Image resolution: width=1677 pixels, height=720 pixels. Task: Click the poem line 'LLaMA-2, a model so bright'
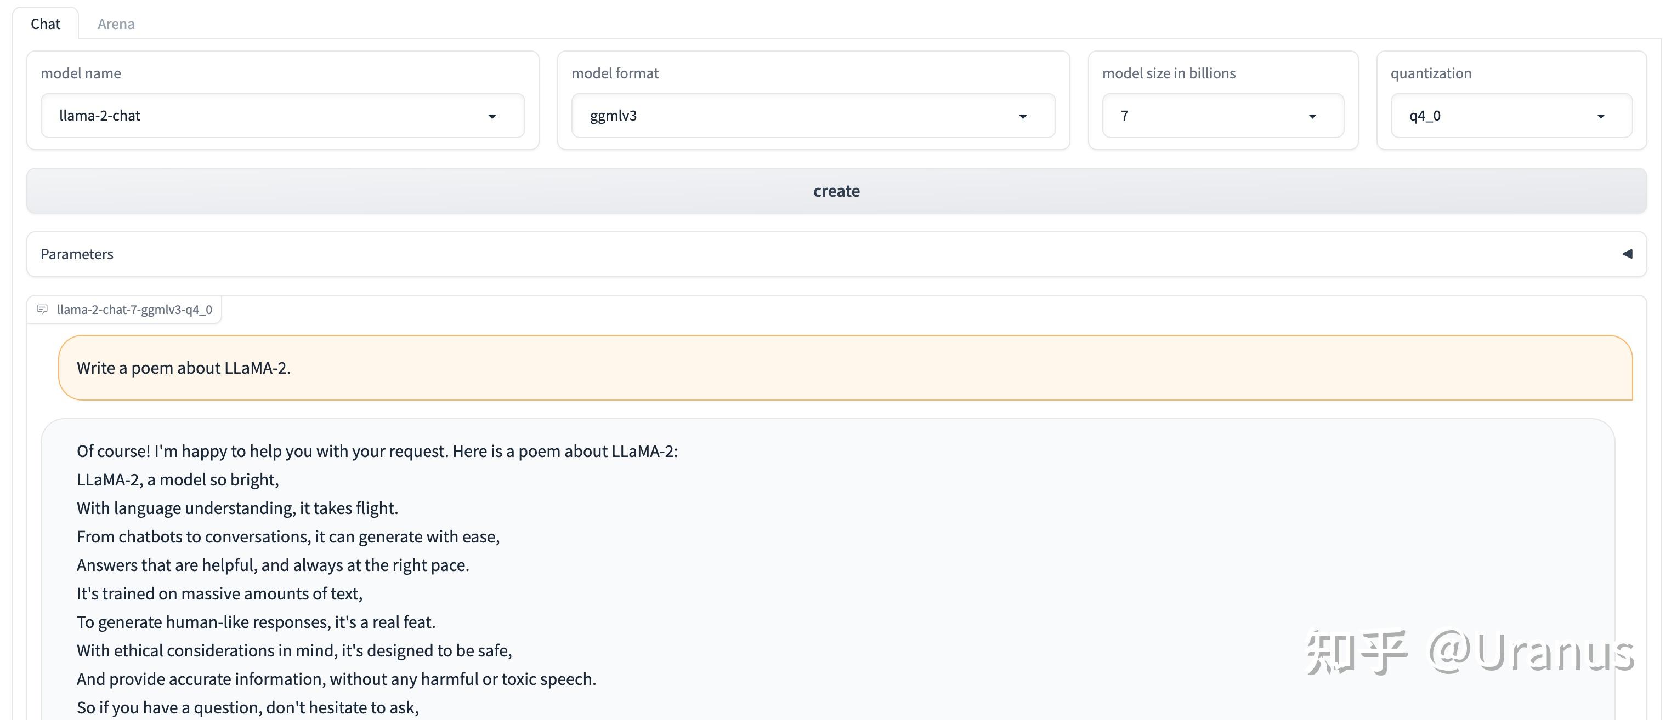pos(178,480)
